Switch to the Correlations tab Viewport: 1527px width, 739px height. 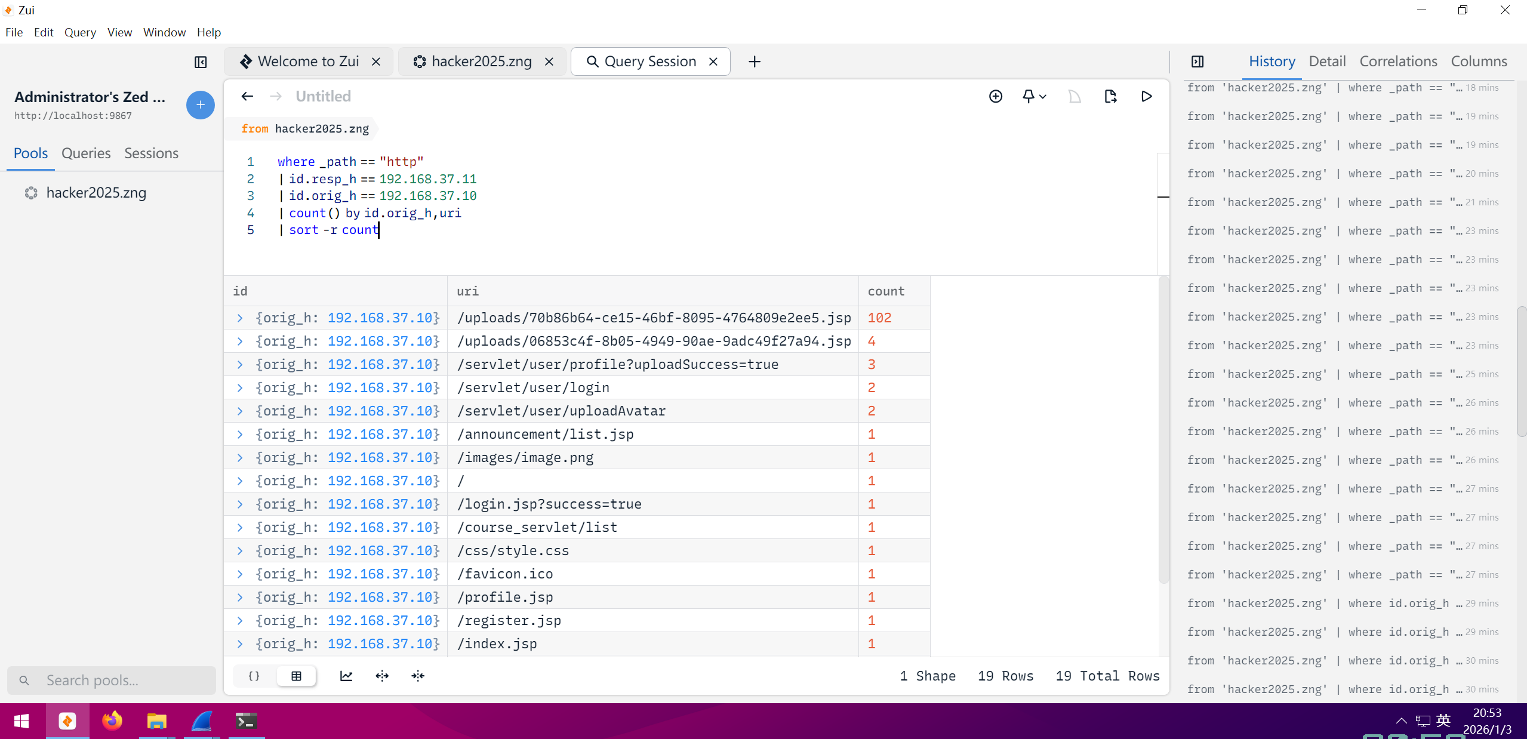coord(1398,61)
